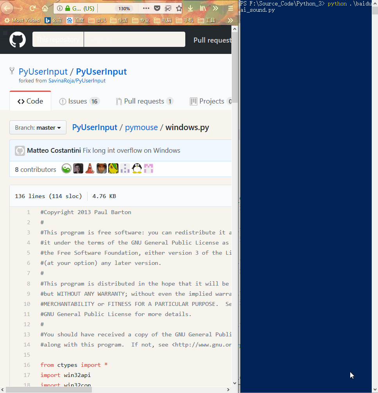Open the 电脑 bookmarks folder
This screenshot has height=393, width=378.
[163, 20]
